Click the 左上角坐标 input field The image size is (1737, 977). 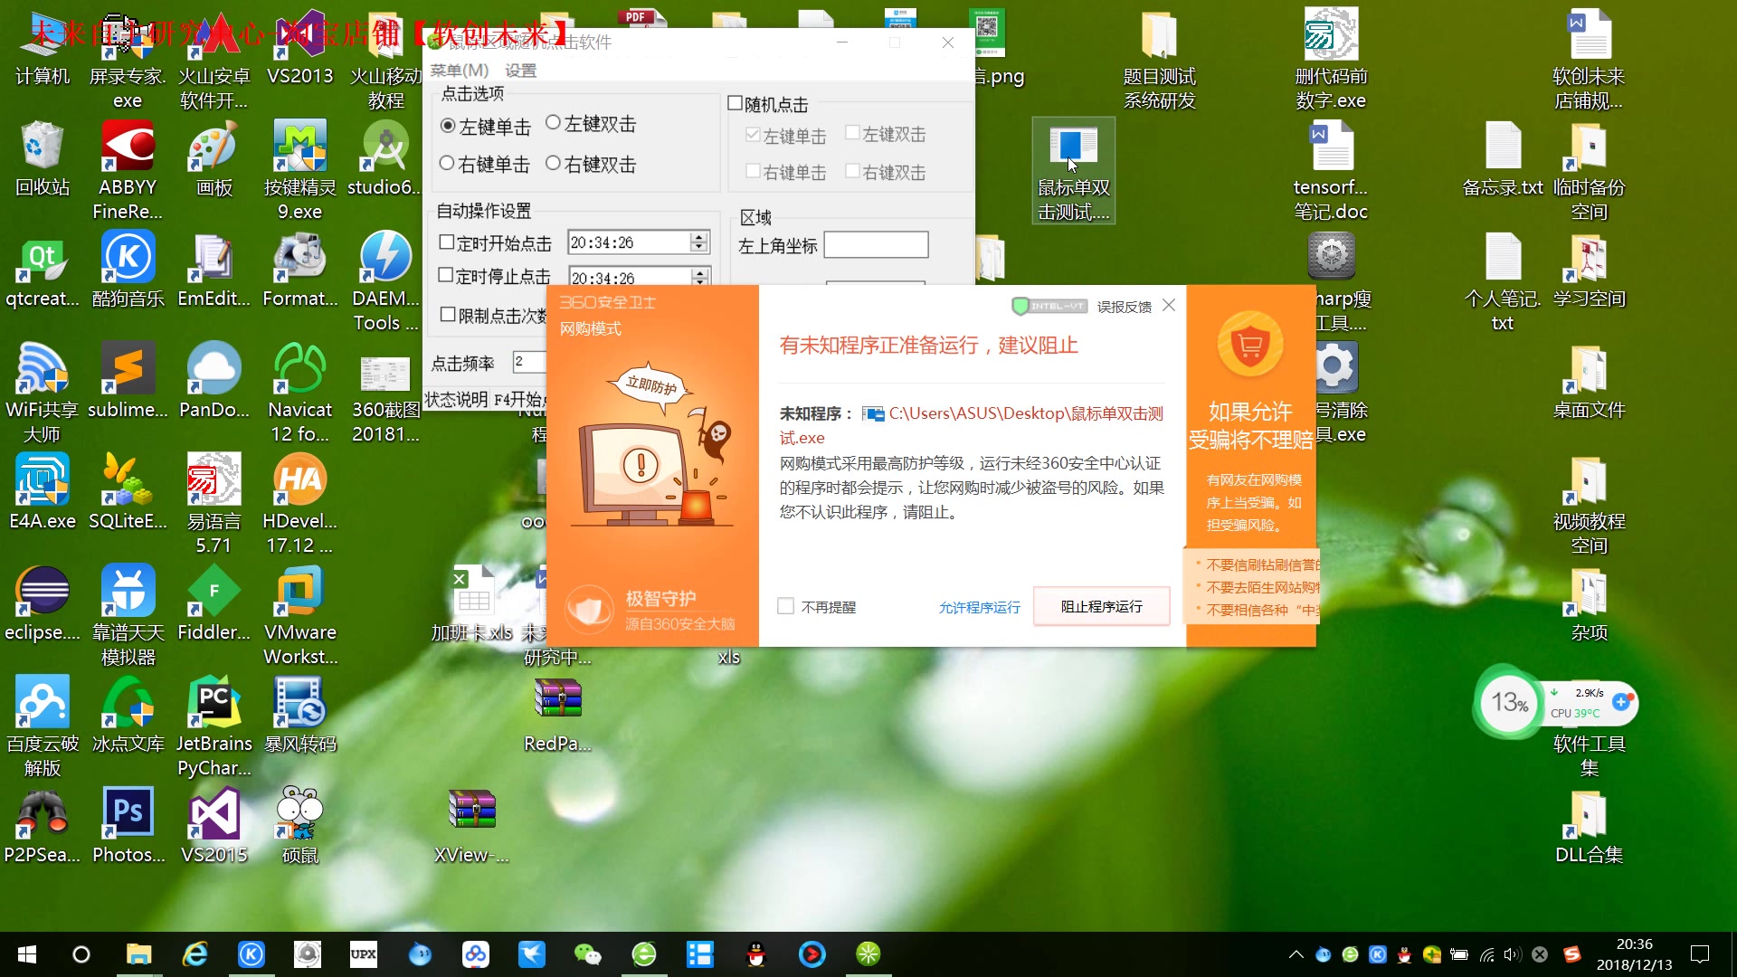point(876,244)
